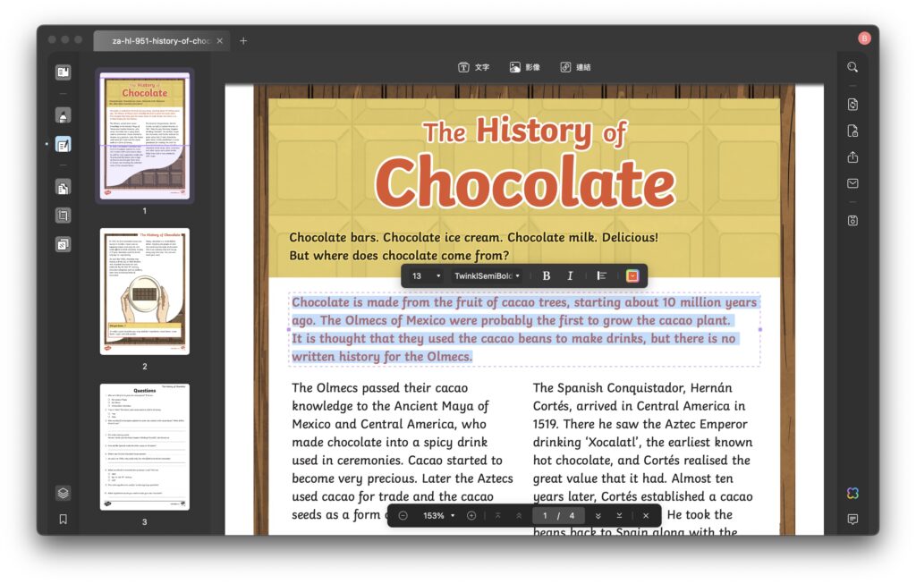Open the UPDF AI assistant icon
The image size is (916, 584).
852,494
